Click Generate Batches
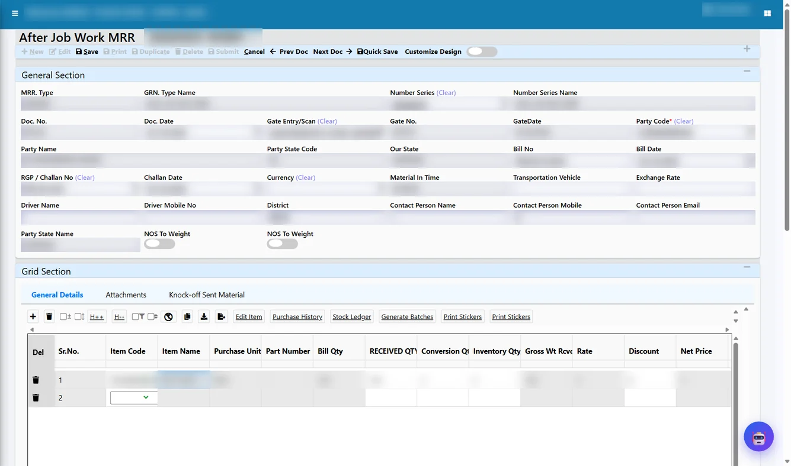Image resolution: width=791 pixels, height=466 pixels. pos(408,316)
